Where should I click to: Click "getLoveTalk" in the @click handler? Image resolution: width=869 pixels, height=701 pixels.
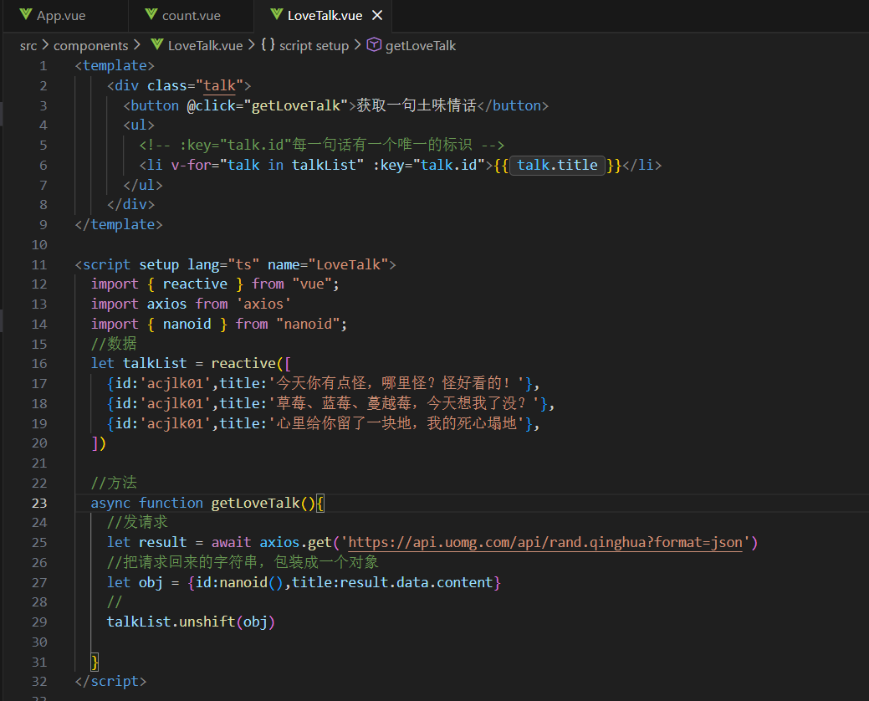pos(296,106)
